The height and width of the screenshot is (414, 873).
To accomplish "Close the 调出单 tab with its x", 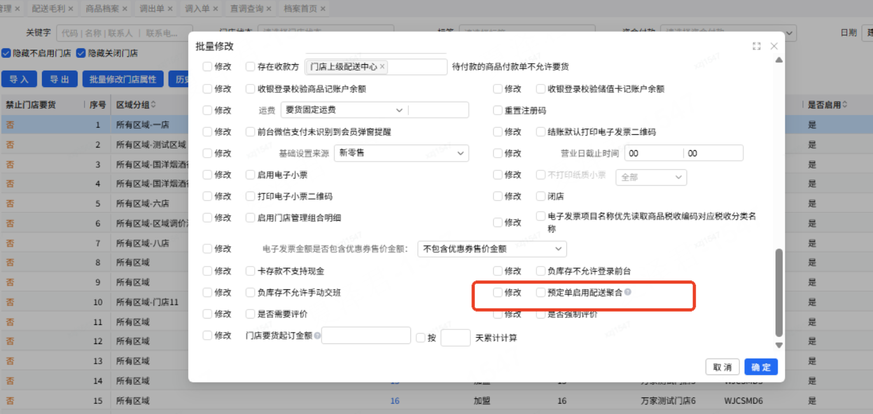I will pyautogui.click(x=170, y=9).
